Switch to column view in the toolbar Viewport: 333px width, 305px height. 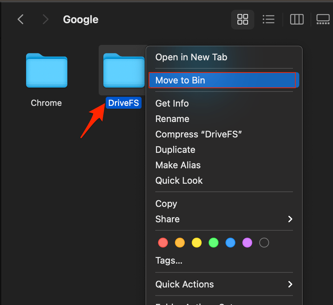297,19
